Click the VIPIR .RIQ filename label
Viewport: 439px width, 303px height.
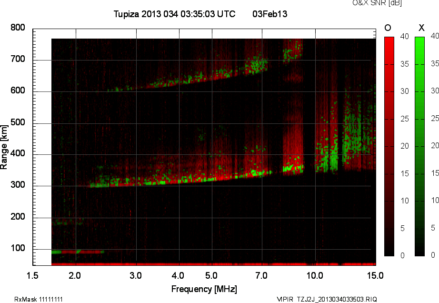coord(327,299)
